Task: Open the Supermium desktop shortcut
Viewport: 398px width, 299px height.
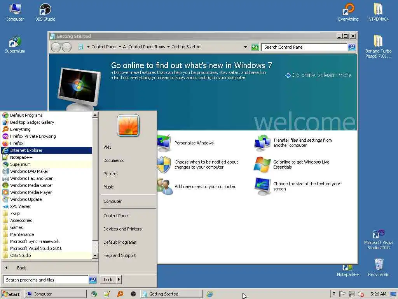Action: (15, 44)
